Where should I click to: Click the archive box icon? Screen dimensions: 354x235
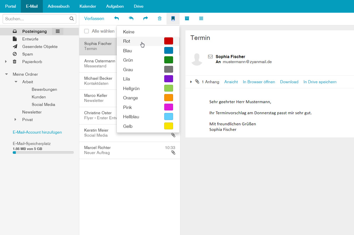pos(187,19)
